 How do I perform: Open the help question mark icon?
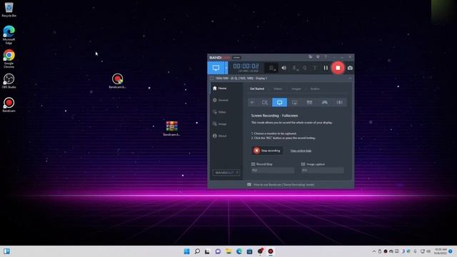click(x=326, y=57)
